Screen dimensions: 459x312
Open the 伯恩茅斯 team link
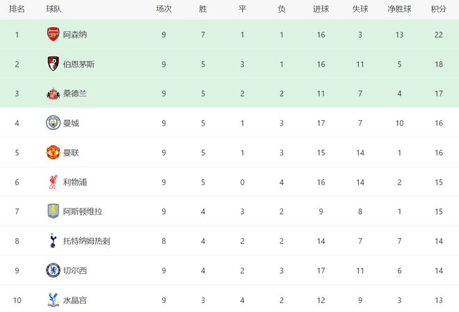pyautogui.click(x=79, y=64)
